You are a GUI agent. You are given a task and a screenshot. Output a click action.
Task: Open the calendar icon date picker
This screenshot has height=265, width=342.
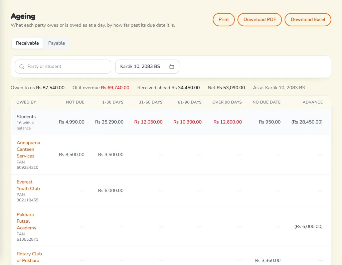[172, 67]
